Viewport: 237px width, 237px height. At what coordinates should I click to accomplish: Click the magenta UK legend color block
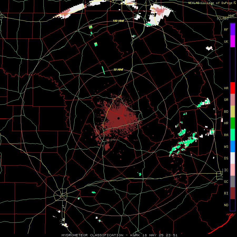click(x=233, y=41)
